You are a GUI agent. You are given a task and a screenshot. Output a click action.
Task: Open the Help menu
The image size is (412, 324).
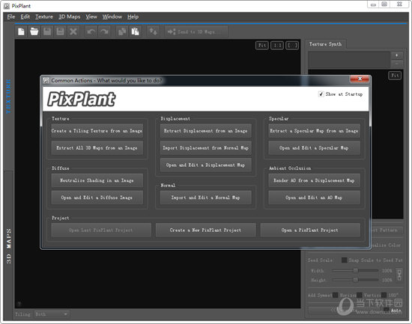click(133, 16)
